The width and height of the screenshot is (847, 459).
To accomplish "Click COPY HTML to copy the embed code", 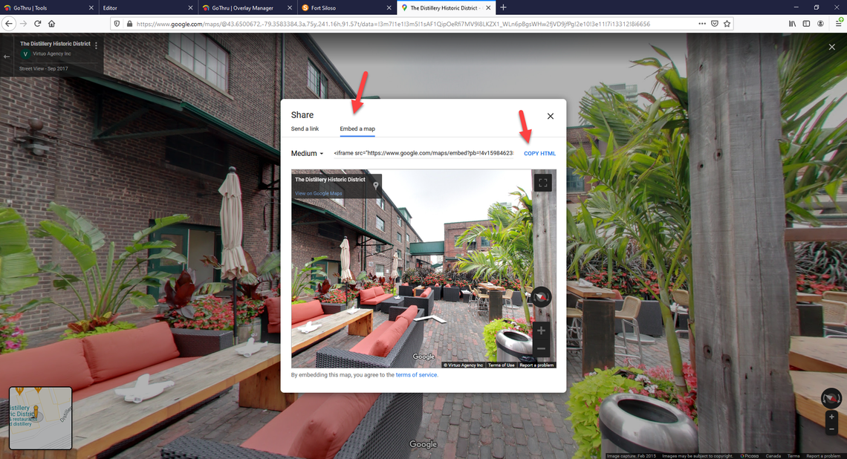I will click(539, 153).
